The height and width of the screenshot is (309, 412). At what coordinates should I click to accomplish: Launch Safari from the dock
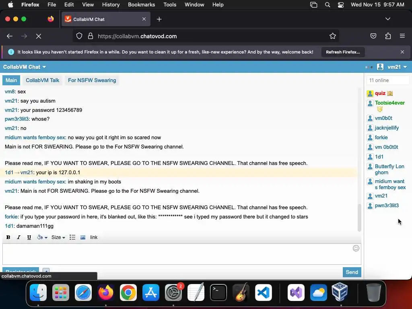(x=83, y=293)
